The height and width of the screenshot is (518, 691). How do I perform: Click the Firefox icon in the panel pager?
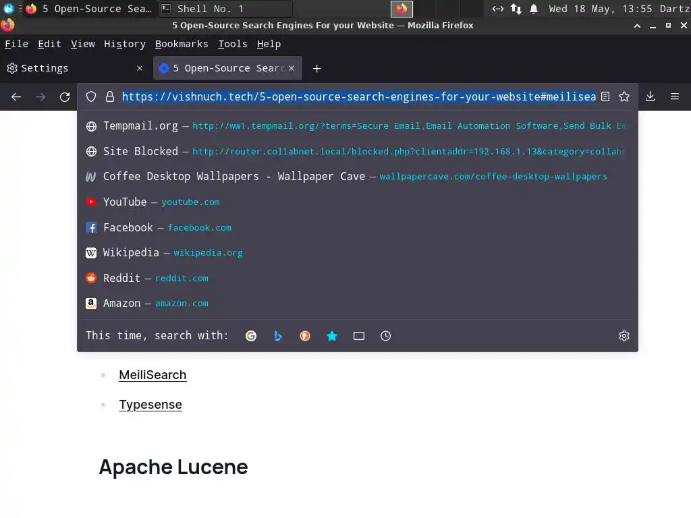pyautogui.click(x=402, y=9)
